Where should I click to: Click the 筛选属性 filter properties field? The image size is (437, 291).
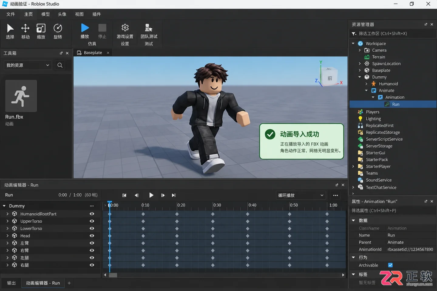click(393, 211)
